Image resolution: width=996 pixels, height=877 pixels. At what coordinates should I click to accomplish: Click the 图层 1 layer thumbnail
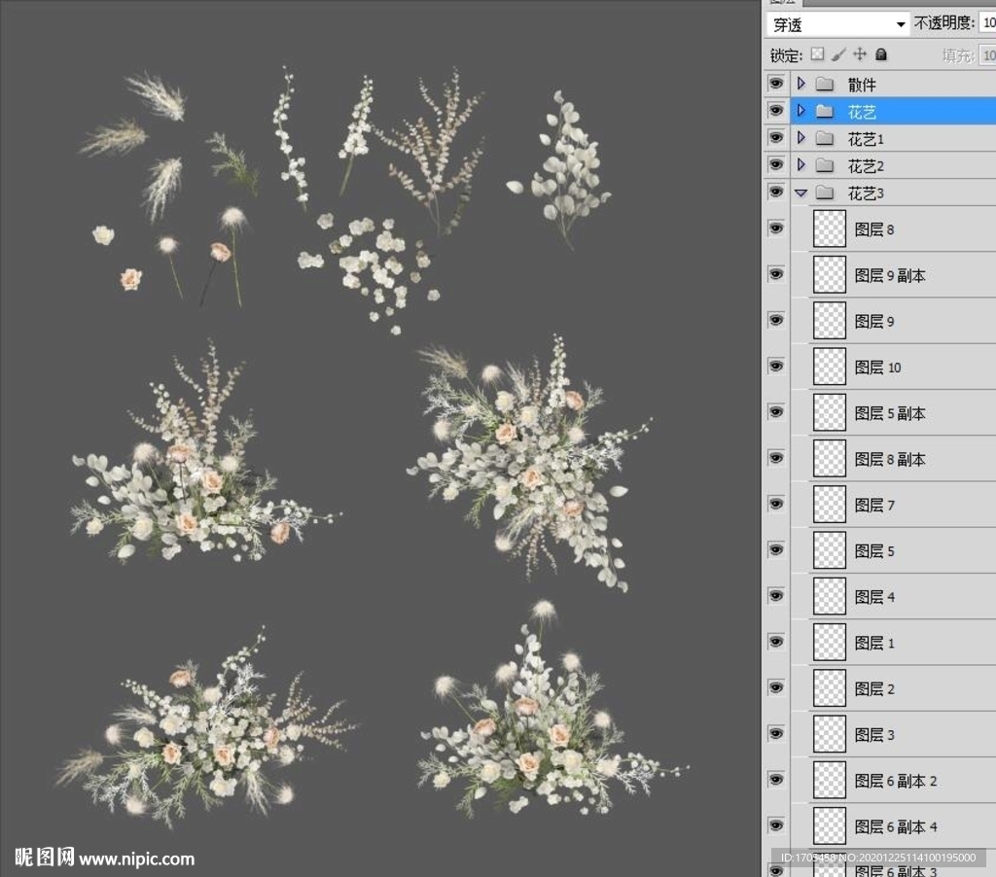[x=829, y=643]
